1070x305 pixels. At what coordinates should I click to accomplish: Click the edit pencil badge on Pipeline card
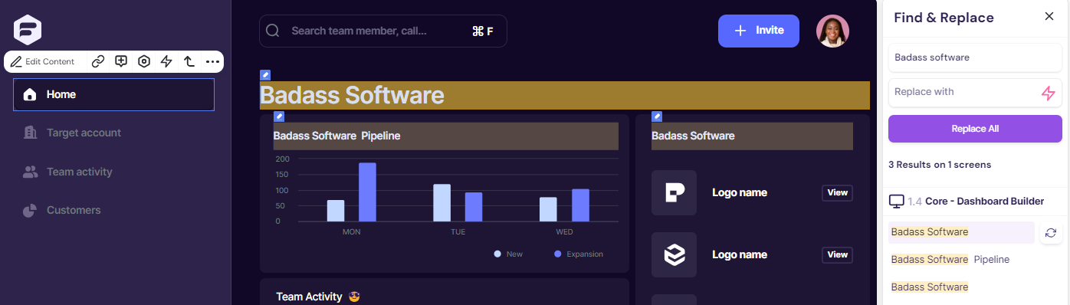tap(279, 116)
